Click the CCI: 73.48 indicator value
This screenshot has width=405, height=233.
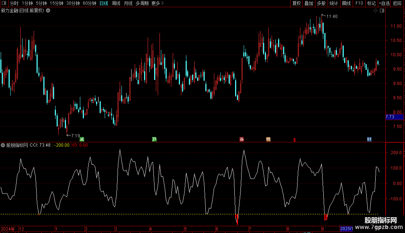coord(40,145)
